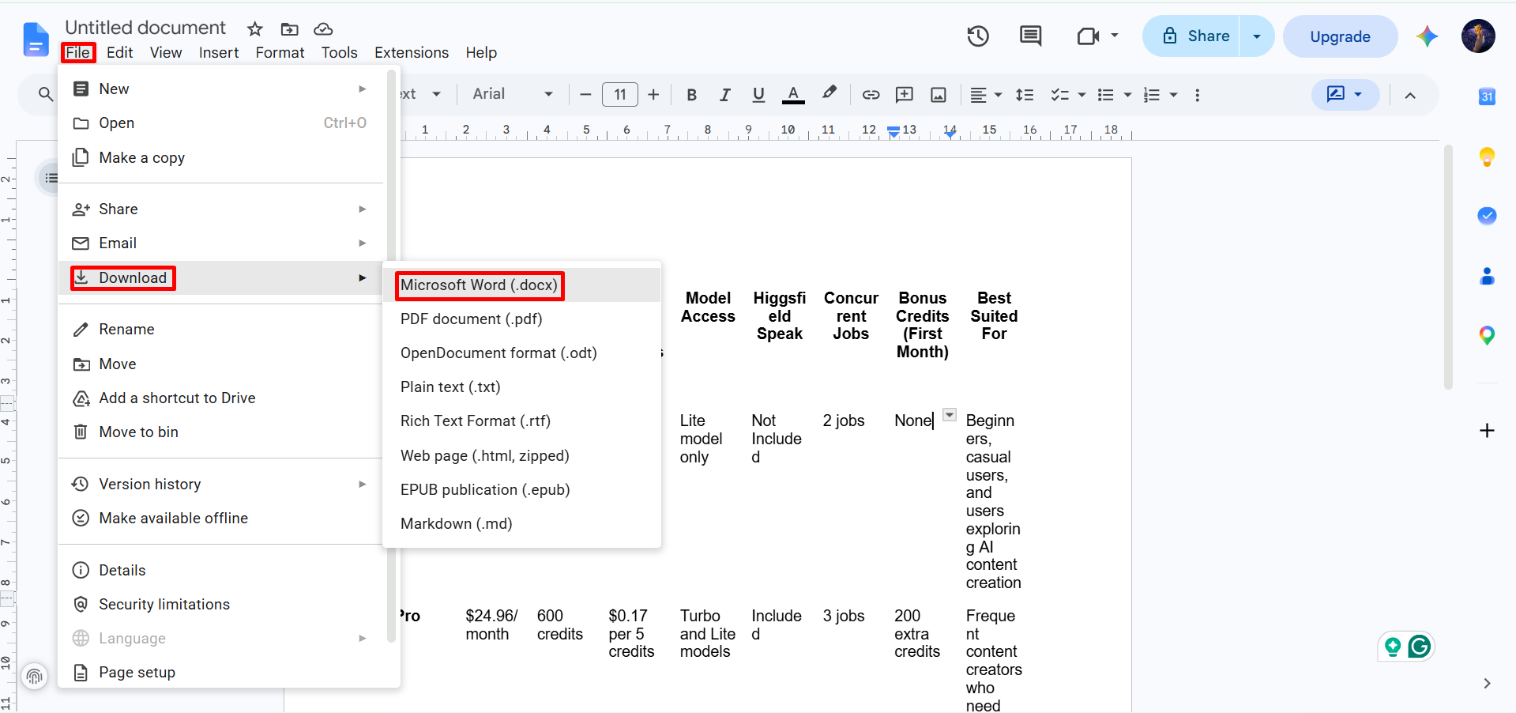
Task: Decrease the font size
Action: (x=585, y=95)
